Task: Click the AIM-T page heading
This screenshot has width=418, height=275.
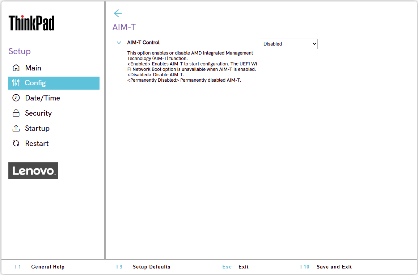Action: tap(124, 27)
